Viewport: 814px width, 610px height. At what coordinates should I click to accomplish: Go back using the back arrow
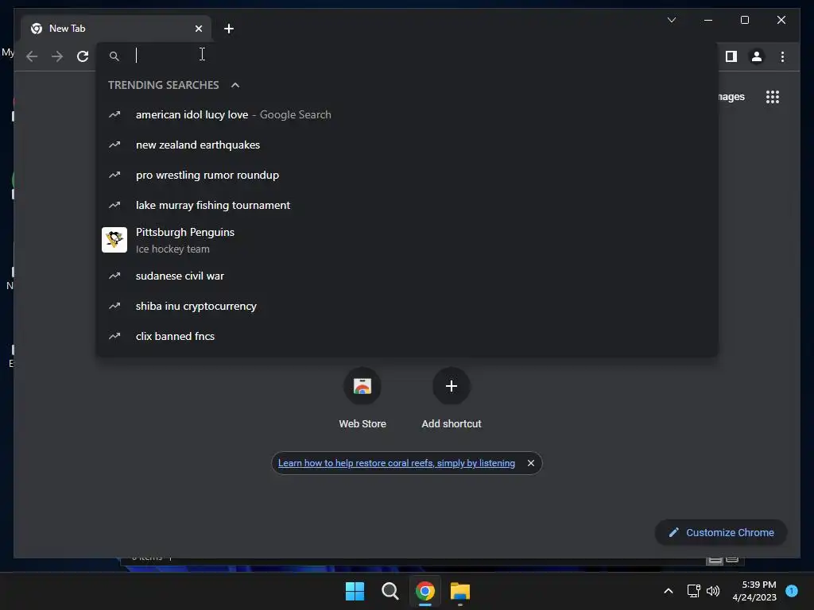(32, 56)
